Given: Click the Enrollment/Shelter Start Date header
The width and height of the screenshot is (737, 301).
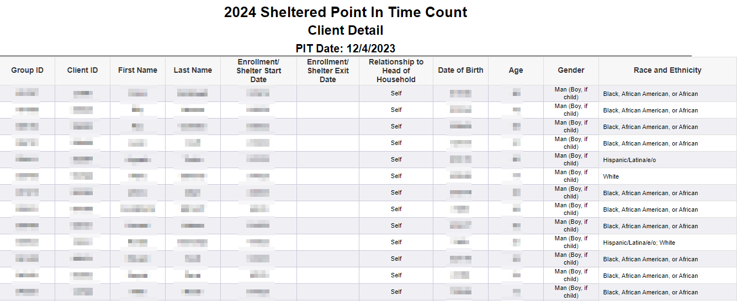Looking at the screenshot, I should (x=258, y=71).
